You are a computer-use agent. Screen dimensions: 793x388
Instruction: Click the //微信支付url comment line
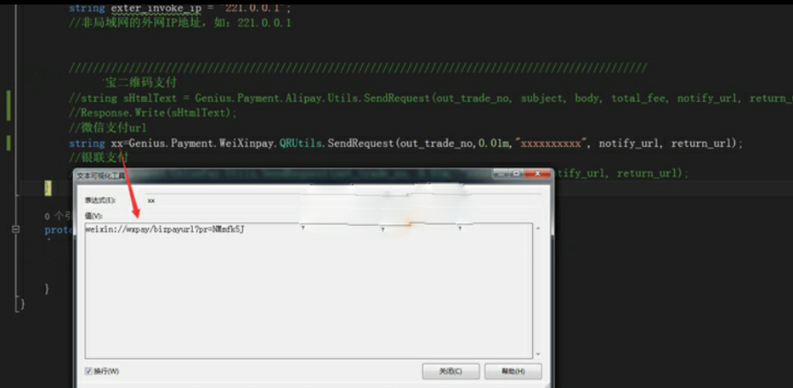pyautogui.click(x=107, y=128)
